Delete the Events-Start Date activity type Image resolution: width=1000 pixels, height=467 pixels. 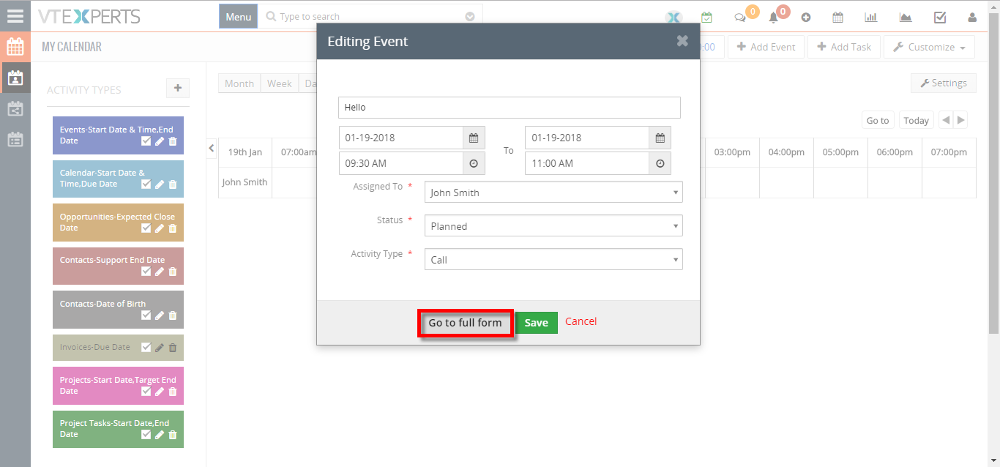coord(173,141)
